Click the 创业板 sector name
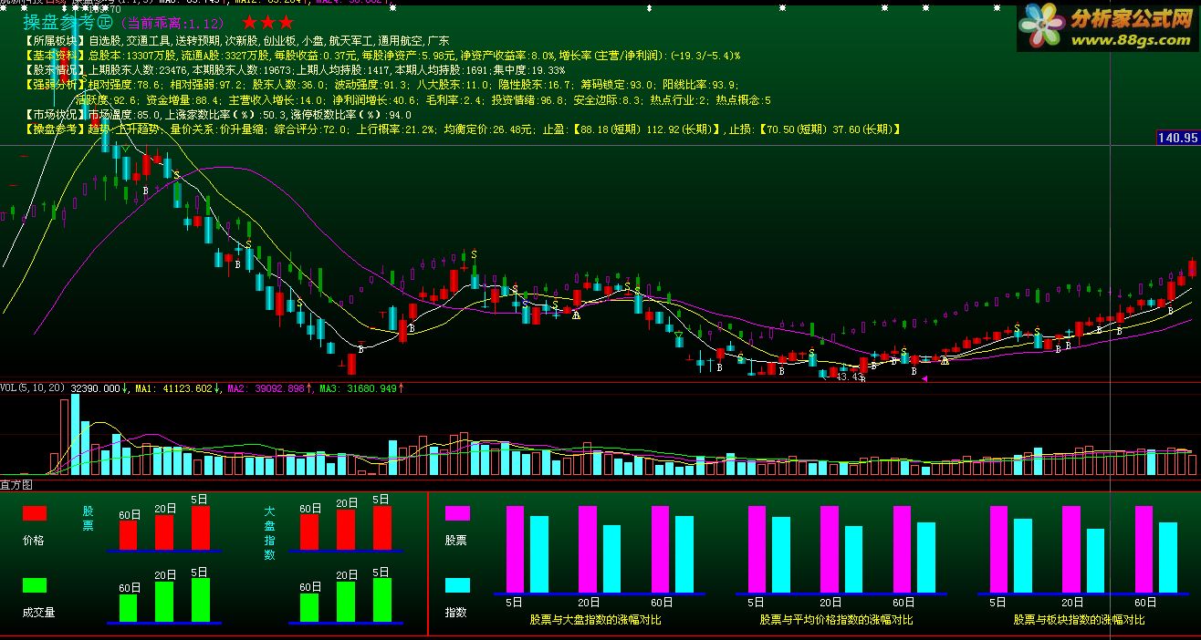The image size is (1201, 640). (279, 41)
